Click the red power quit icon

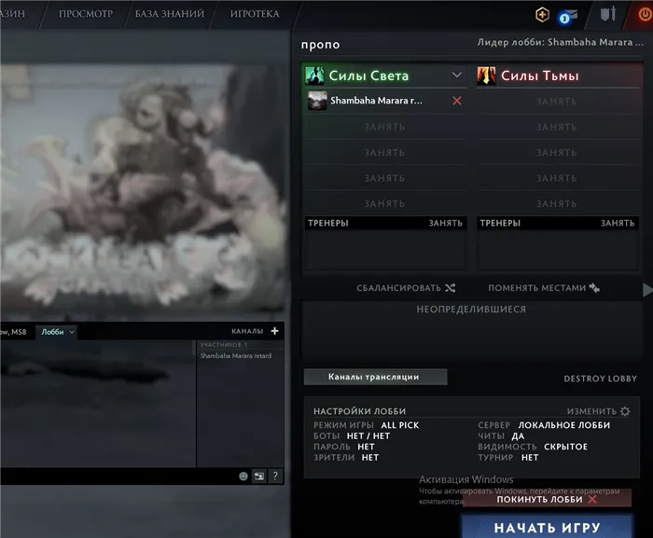tap(645, 15)
